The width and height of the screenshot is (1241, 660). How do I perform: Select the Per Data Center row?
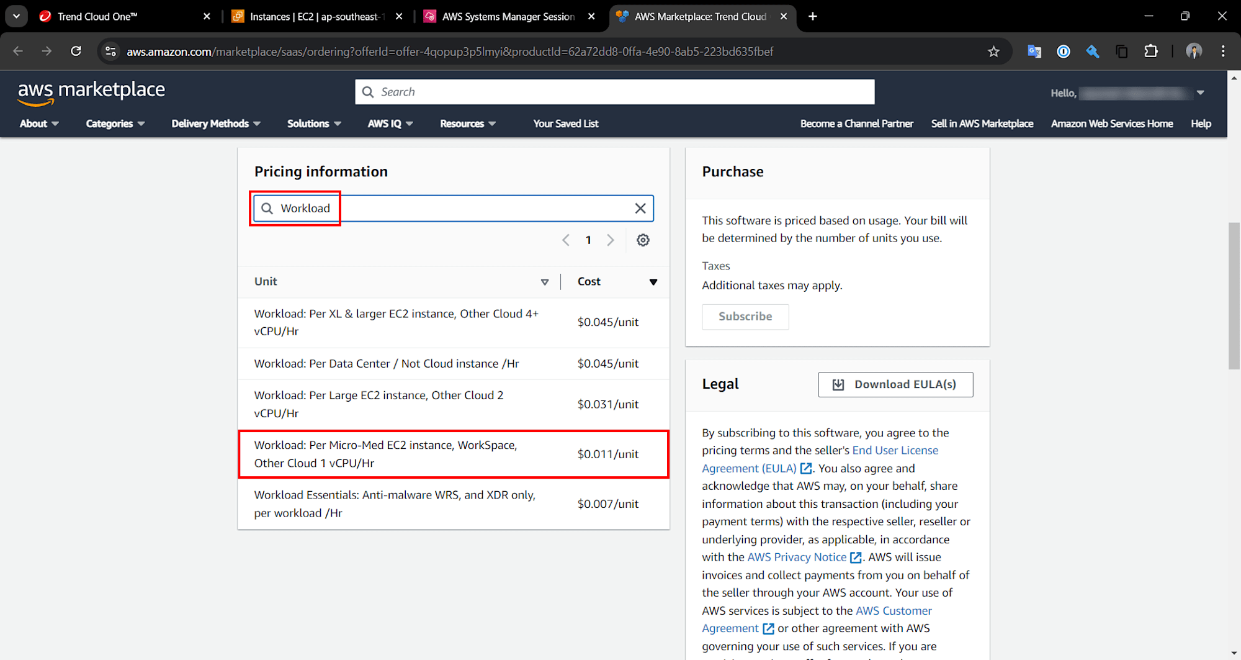point(454,364)
